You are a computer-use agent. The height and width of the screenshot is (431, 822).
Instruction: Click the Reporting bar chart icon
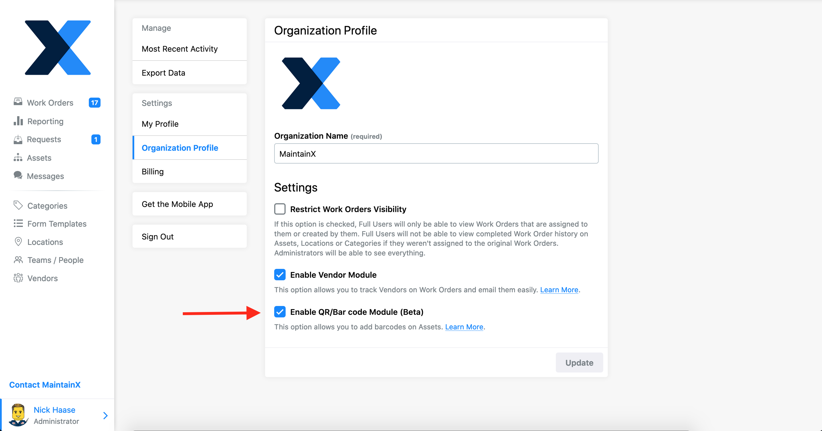click(18, 121)
